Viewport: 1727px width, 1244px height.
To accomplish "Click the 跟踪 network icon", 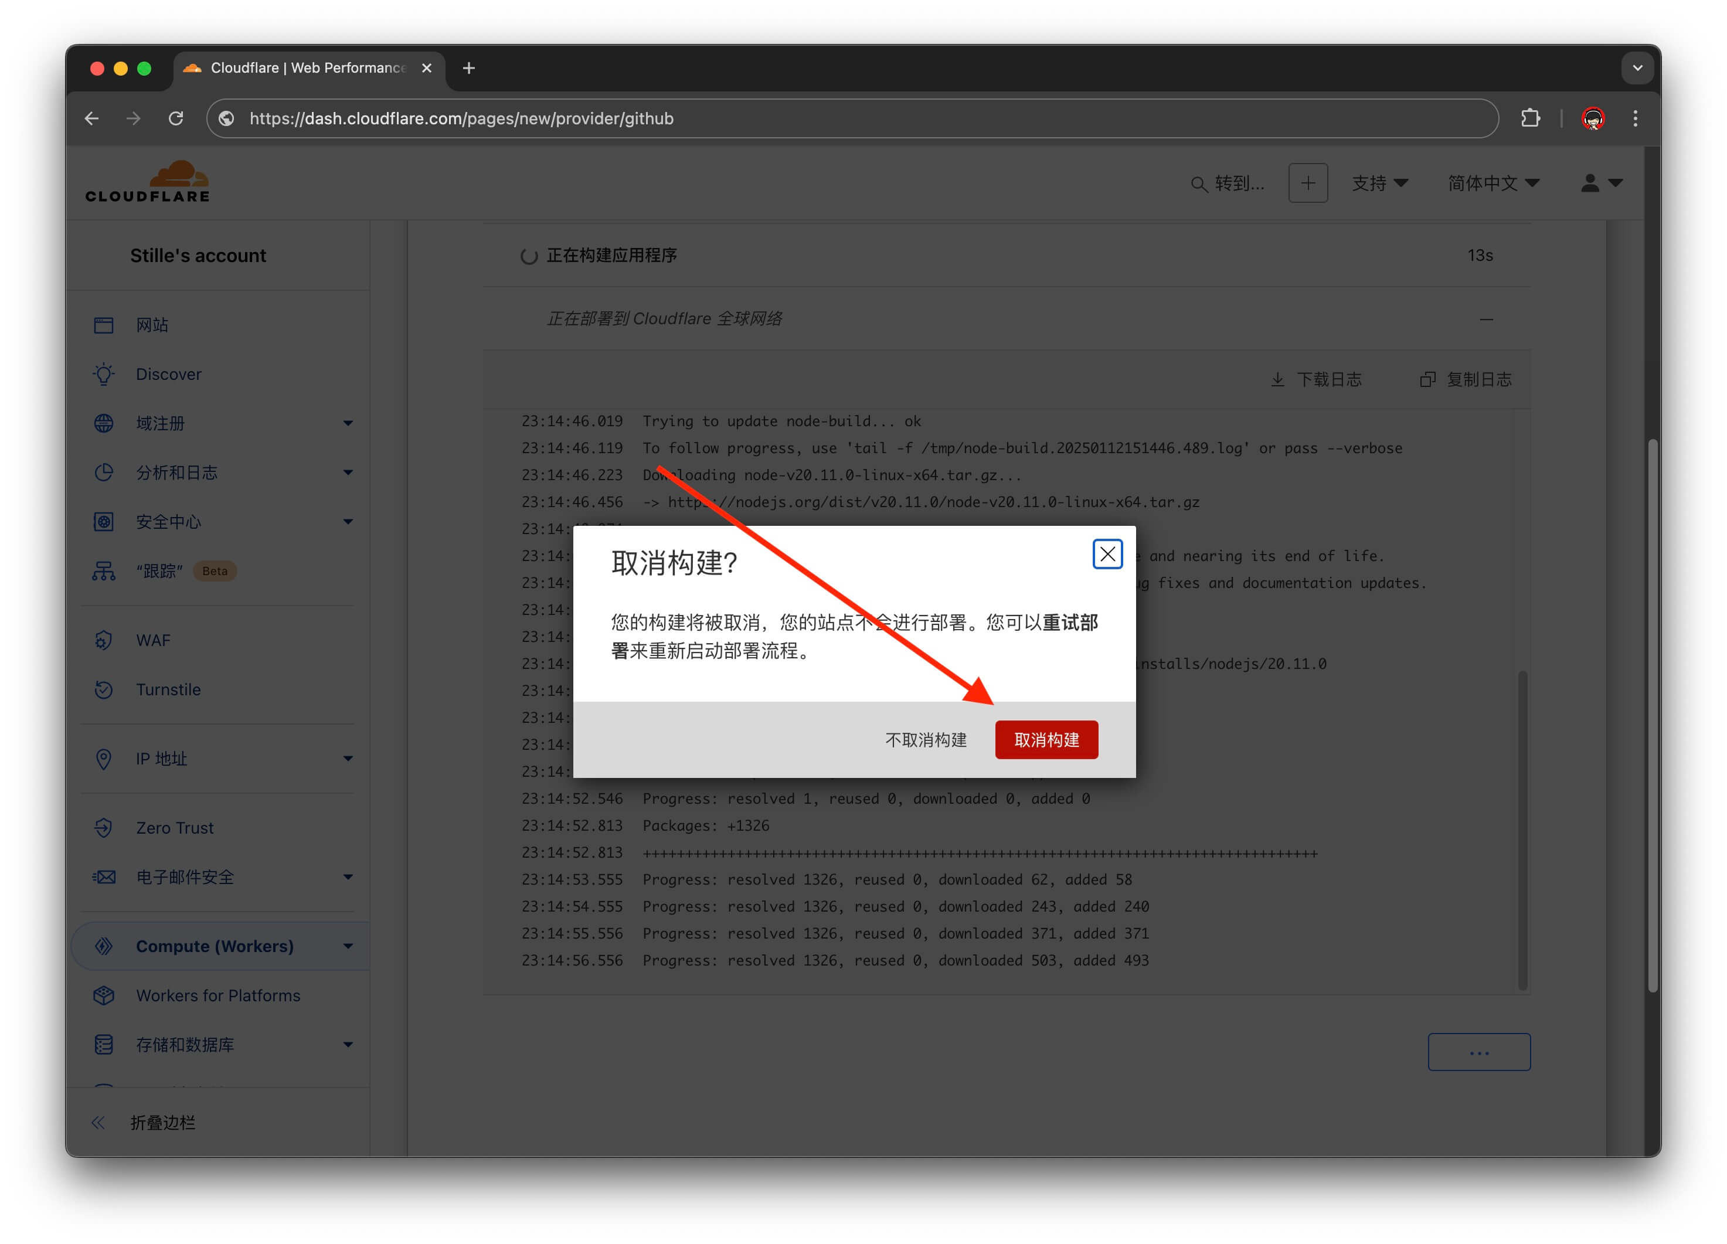I will (104, 571).
